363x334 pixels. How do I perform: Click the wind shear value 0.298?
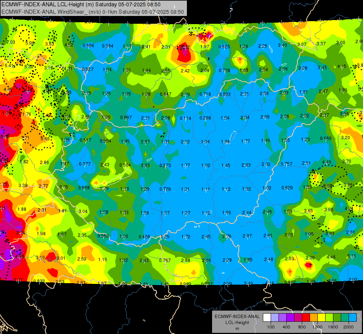coord(205,118)
